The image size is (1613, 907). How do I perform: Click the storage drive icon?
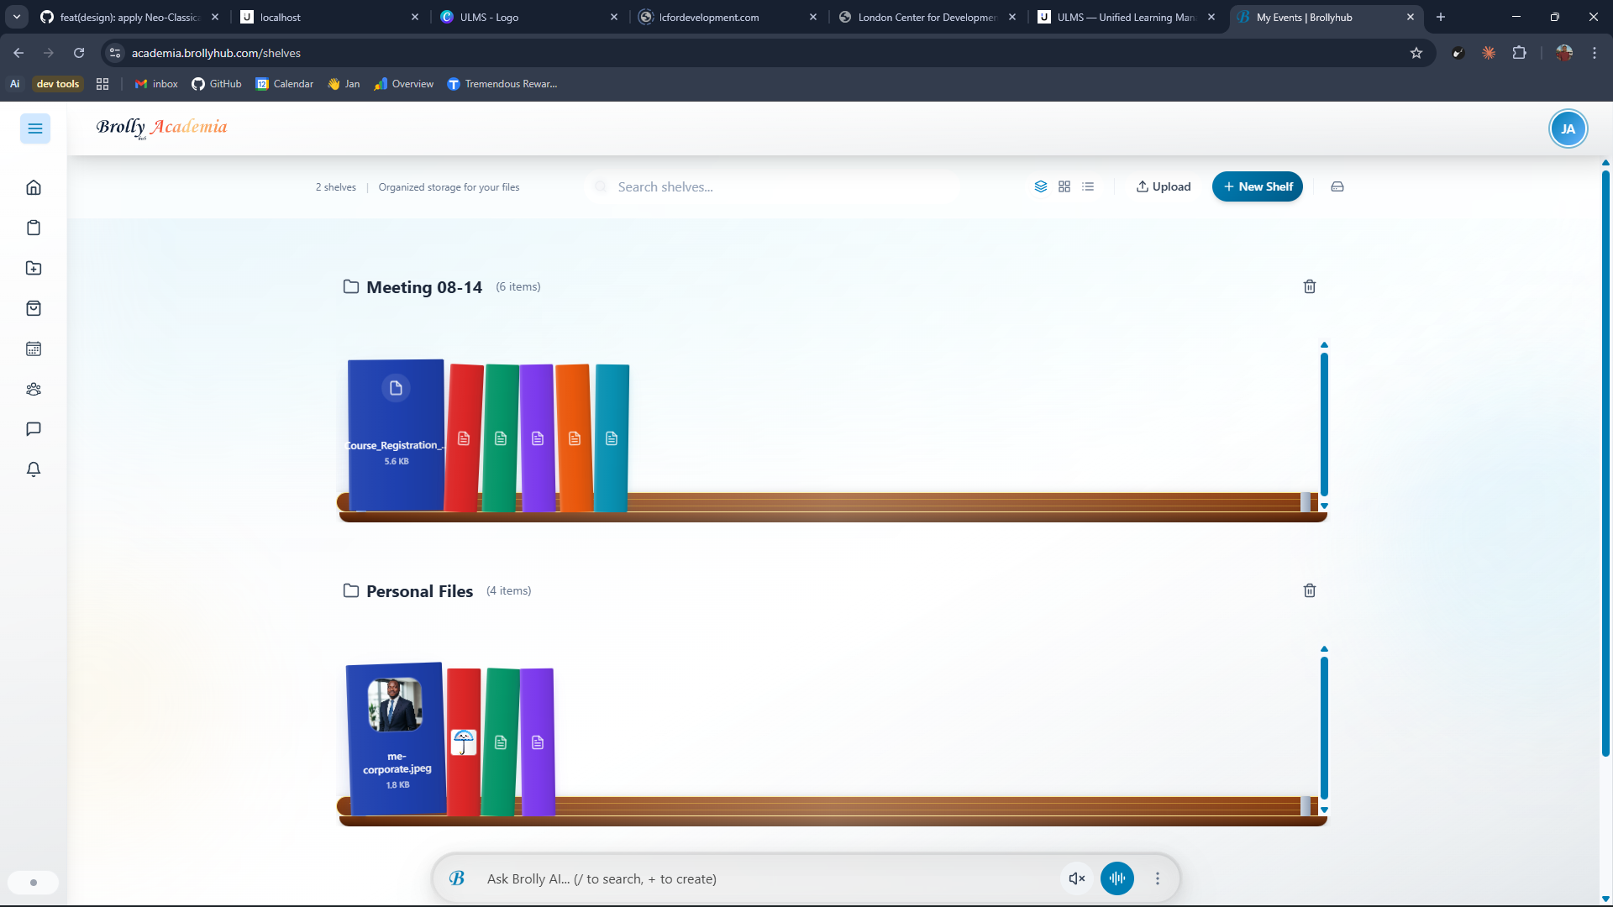(x=1337, y=186)
